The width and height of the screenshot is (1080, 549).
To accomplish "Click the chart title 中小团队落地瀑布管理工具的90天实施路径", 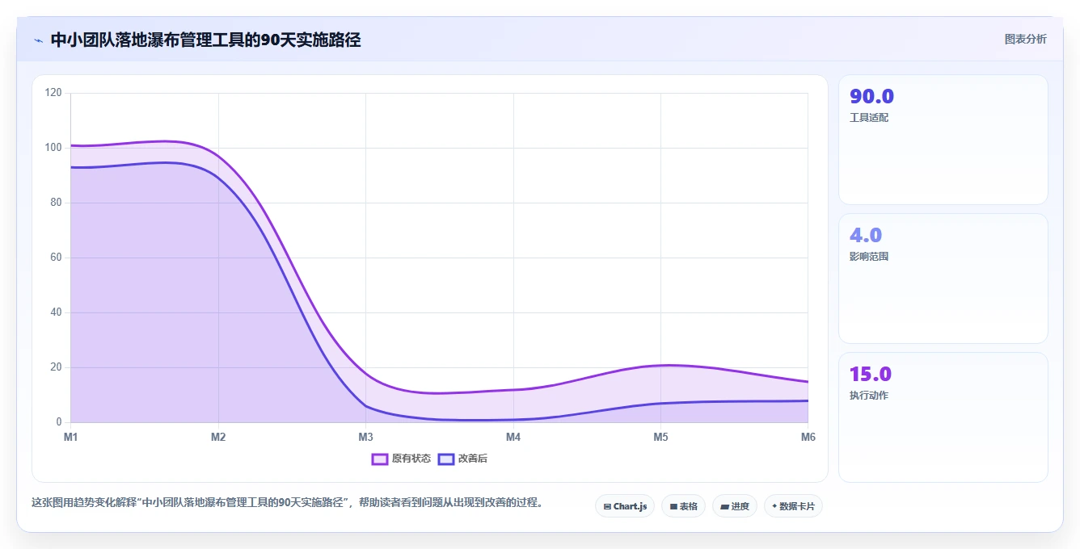I will click(205, 40).
